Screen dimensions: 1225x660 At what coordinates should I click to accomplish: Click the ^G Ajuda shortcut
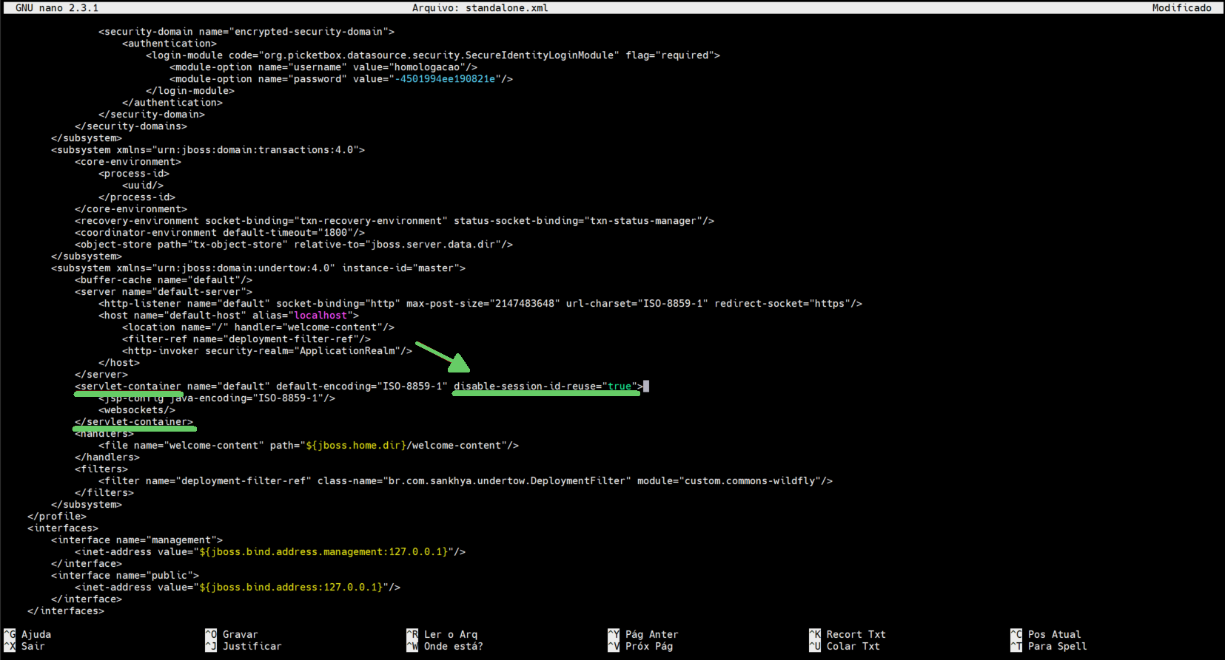27,634
